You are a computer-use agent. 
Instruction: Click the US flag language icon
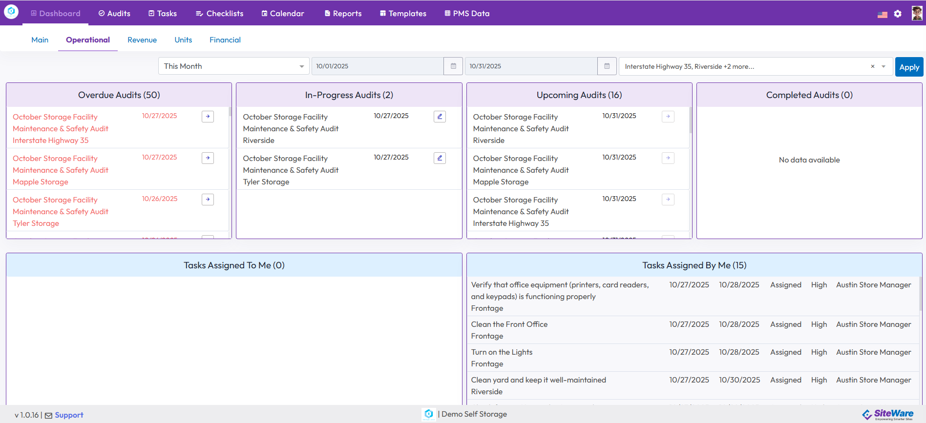[x=882, y=14]
